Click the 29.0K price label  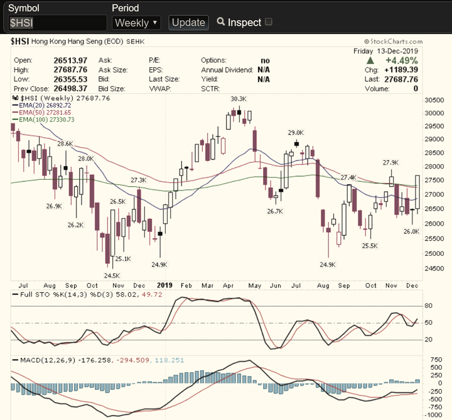coord(296,133)
